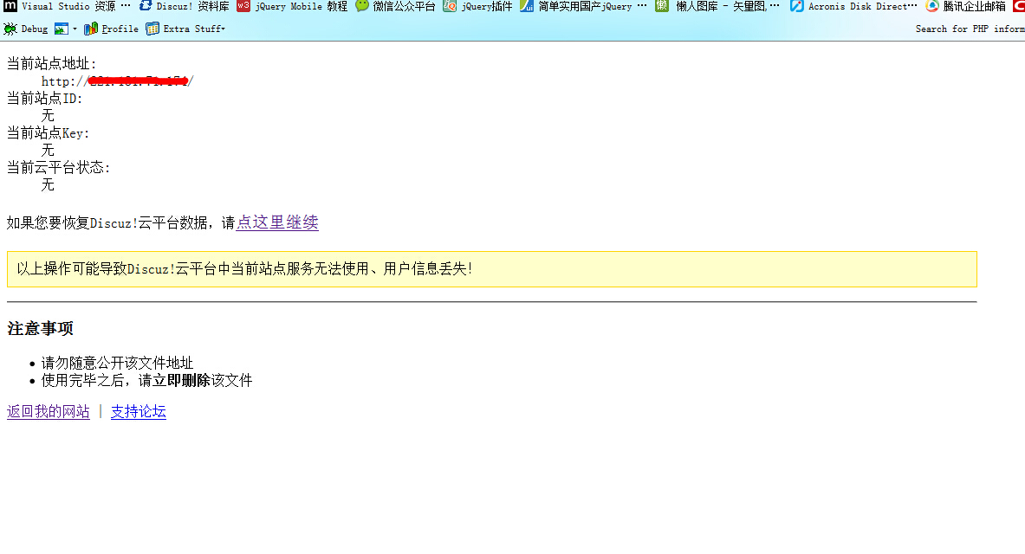Open 懒人图库 - 矢量图 bookmark label
Viewport: 1025px width, 554px height.
pos(728,6)
